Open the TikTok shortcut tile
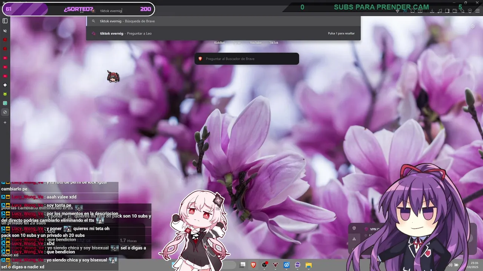Viewport: 483px width, 271px height. click(x=274, y=43)
